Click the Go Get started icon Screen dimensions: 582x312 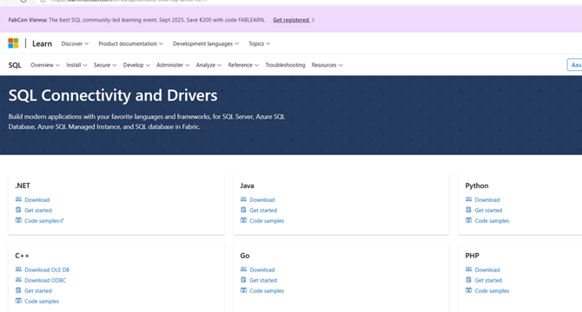(x=243, y=280)
